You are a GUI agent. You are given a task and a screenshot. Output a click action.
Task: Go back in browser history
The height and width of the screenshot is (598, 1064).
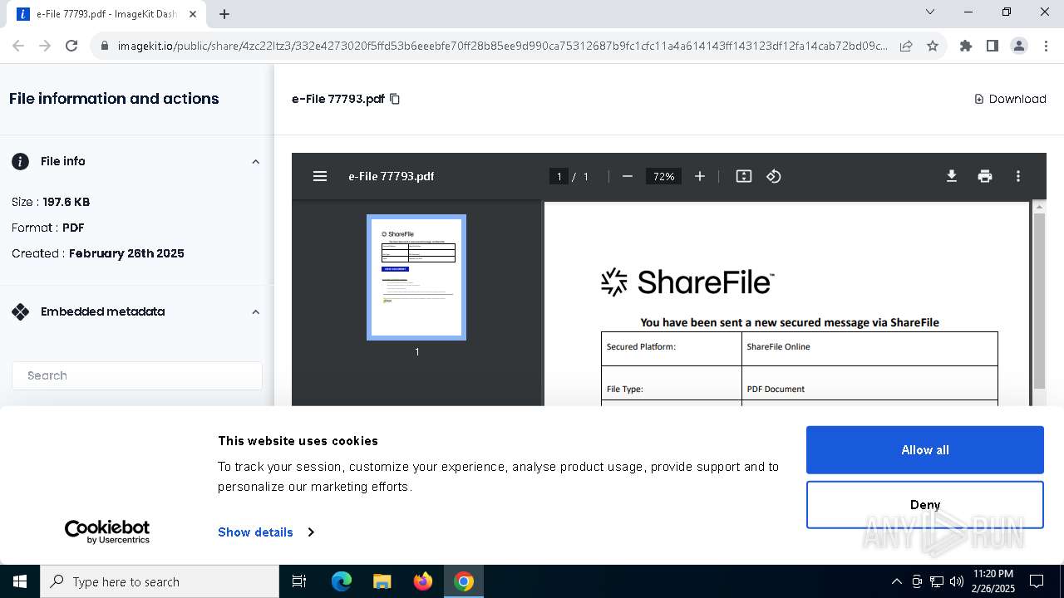point(18,46)
